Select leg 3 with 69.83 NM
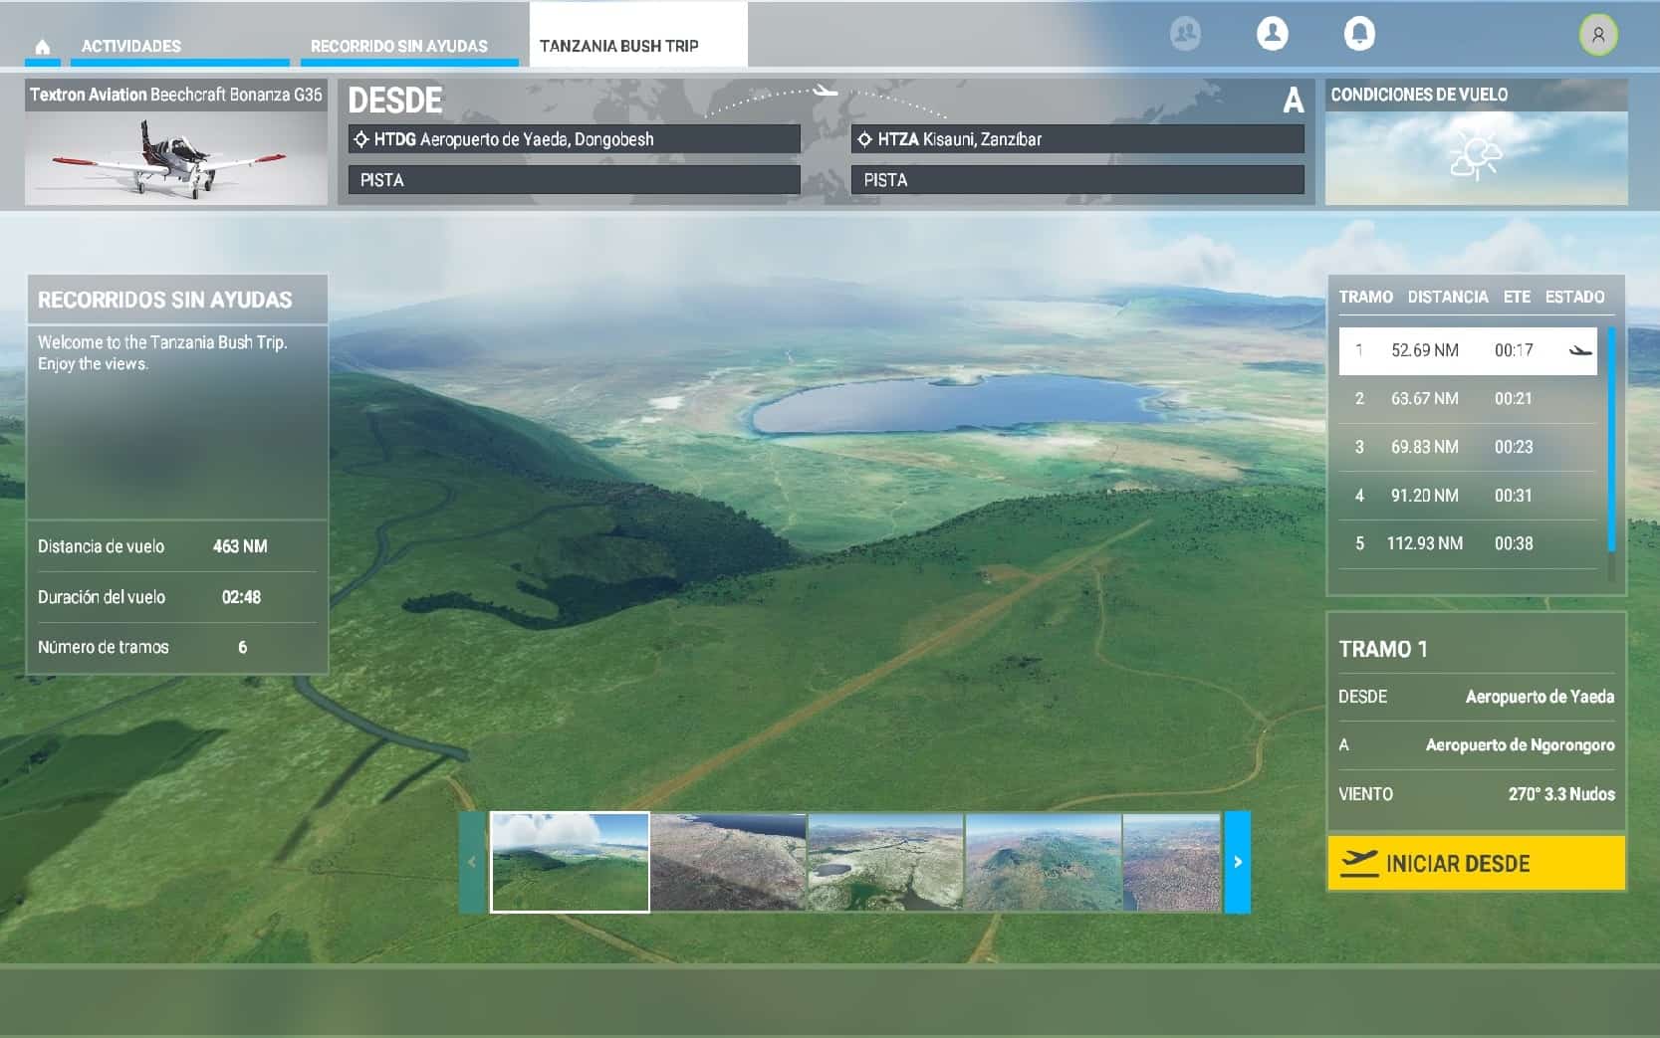1660x1038 pixels. pos(1467,447)
